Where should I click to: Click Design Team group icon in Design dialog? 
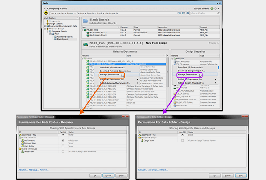pyautogui.click(x=142, y=140)
